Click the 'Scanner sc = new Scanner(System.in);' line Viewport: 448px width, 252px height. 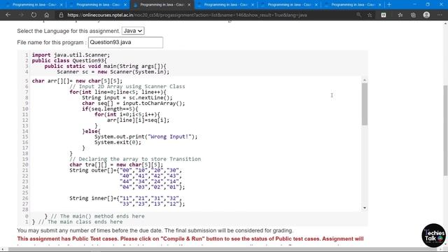pyautogui.click(x=113, y=71)
